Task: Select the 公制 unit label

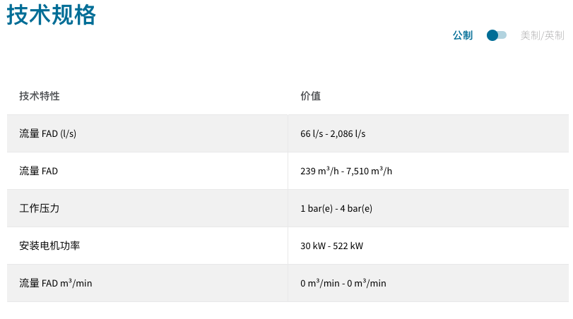Action: [x=463, y=35]
